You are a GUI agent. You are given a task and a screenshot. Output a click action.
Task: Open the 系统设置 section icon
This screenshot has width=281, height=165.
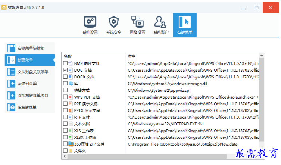click(x=90, y=22)
